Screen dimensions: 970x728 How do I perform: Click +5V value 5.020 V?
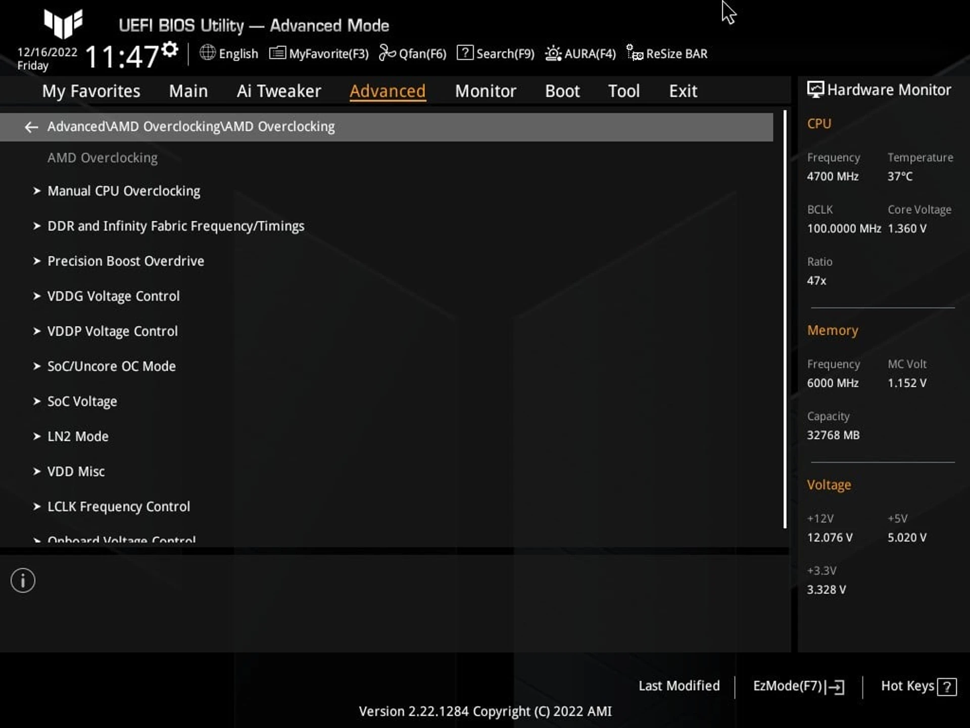907,537
